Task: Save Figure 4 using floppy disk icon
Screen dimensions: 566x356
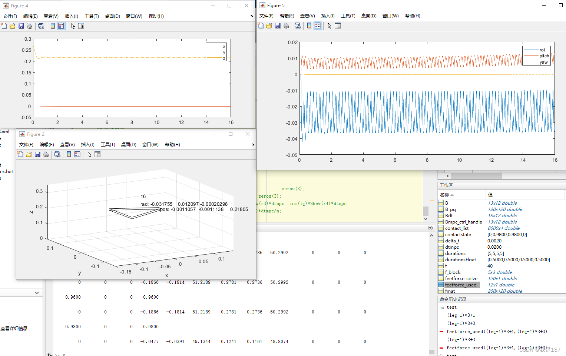Action: click(x=21, y=26)
